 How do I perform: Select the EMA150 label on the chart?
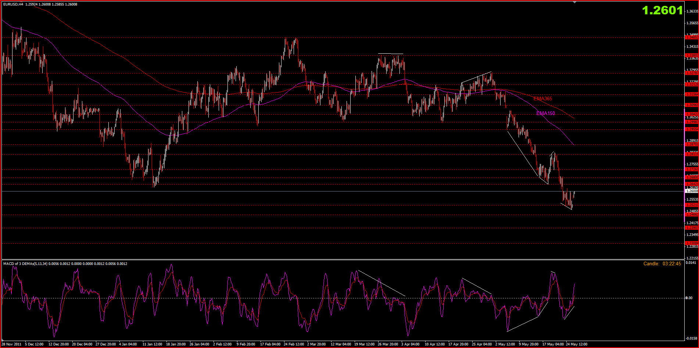[546, 113]
